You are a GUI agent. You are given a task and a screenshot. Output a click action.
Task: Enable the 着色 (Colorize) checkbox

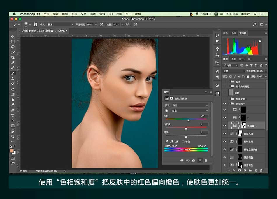pos(183,142)
